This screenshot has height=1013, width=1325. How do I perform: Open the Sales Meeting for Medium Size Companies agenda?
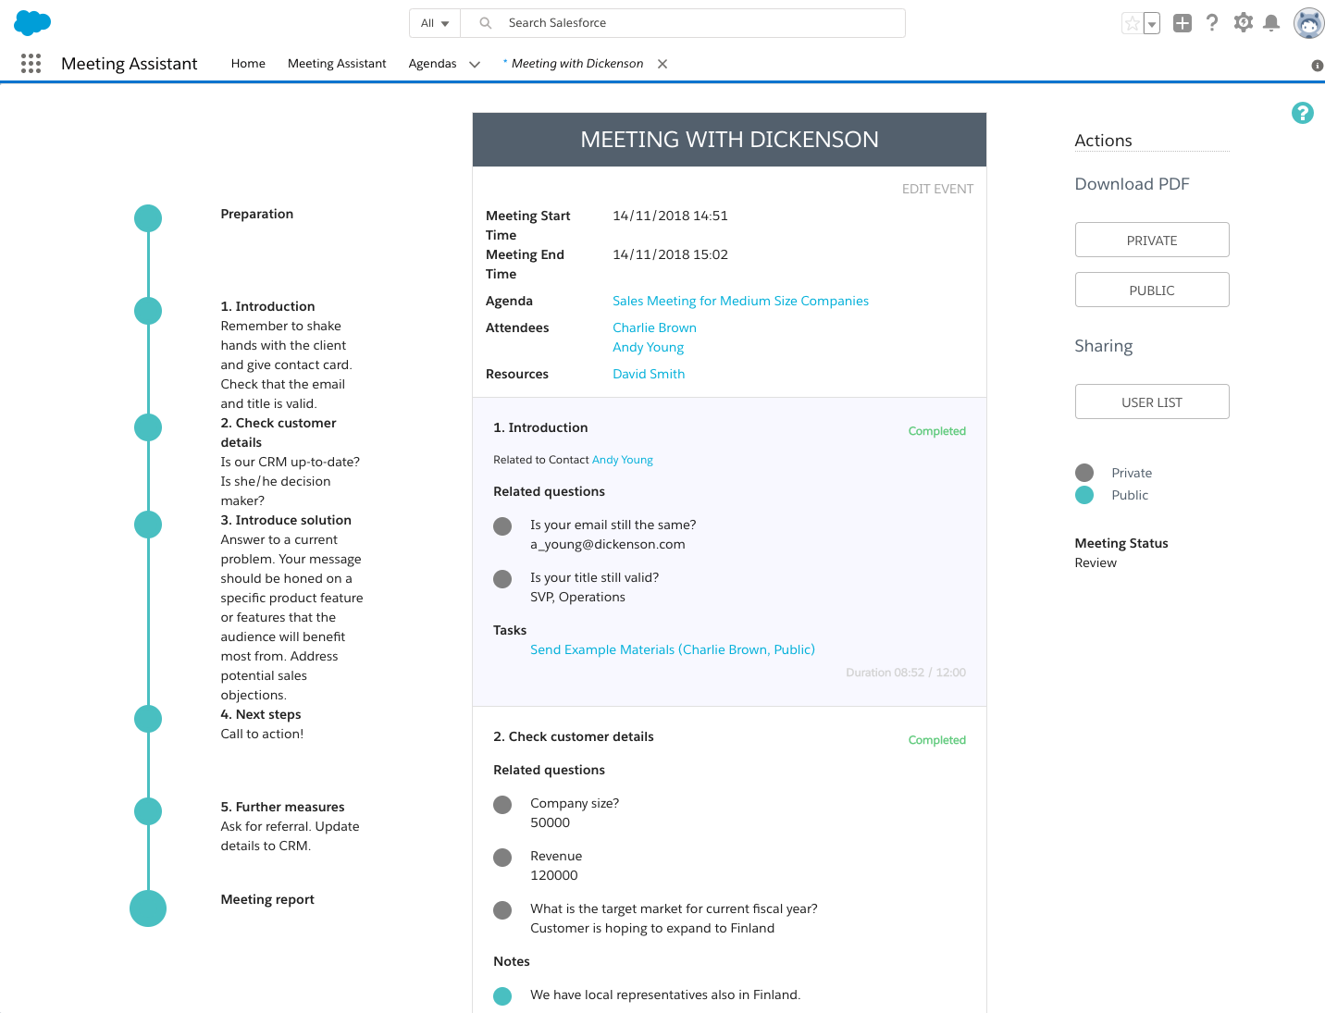740,301
